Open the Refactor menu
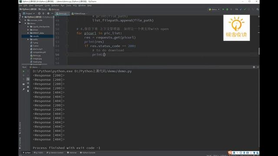The height and width of the screenshot is (156, 278). [x=55, y=6]
